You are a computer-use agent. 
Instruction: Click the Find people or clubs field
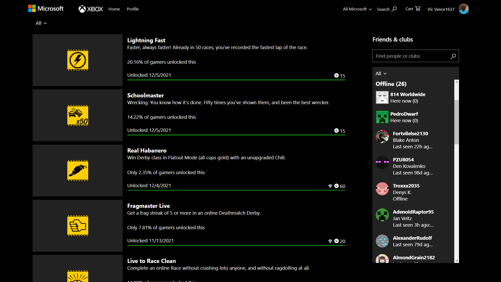(x=415, y=56)
